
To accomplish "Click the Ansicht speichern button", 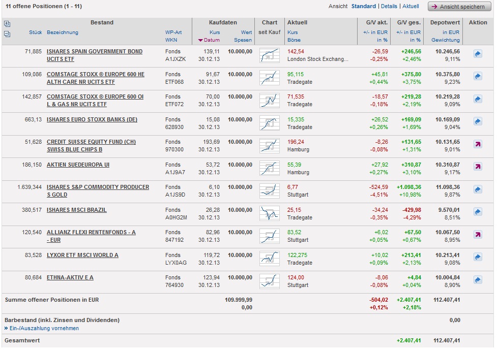I will point(456,7).
